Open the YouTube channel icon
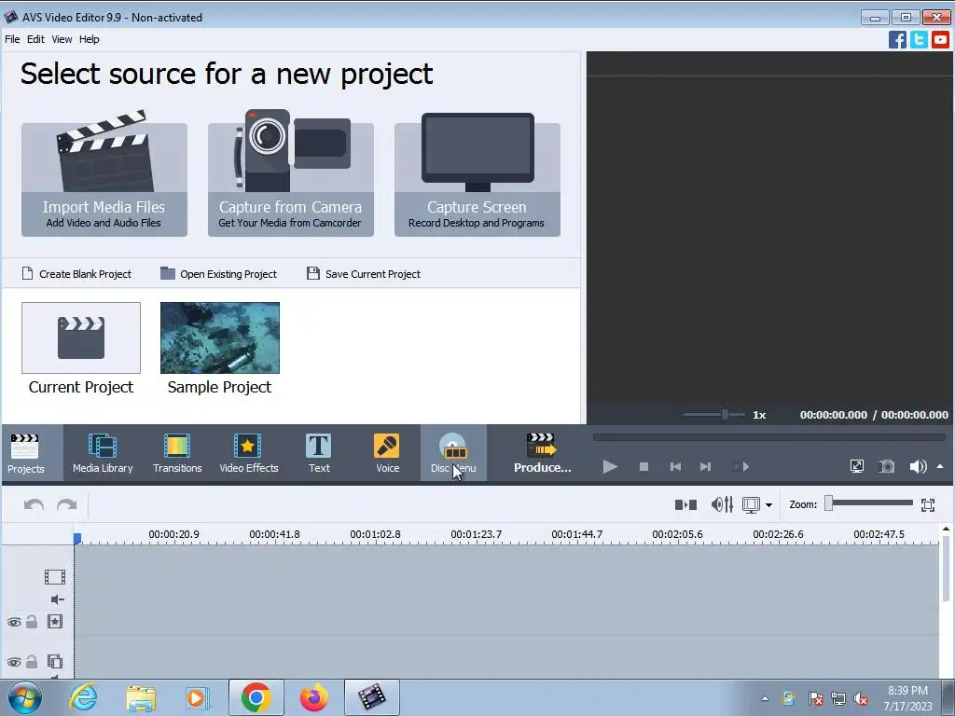This screenshot has width=955, height=716. click(940, 39)
